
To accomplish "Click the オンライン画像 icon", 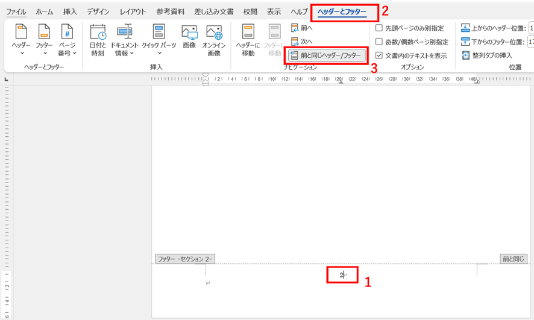I will coord(214,33).
